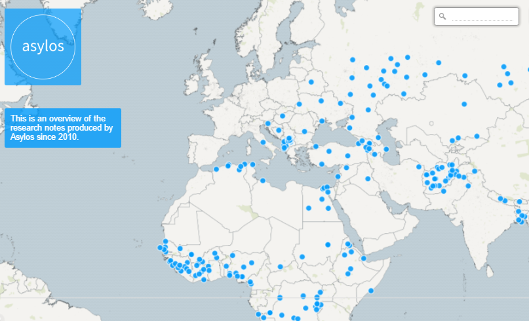Open the marker on Turkey's northwestern coast

pos(315,146)
